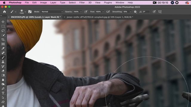This screenshot has width=191, height=107.
Task: Open the Layer menu
Action: point(53,3)
